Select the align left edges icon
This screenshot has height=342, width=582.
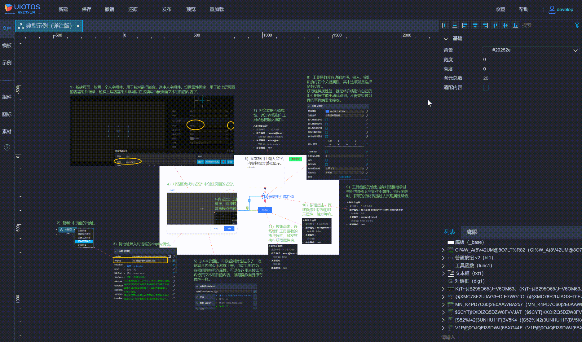coord(465,25)
